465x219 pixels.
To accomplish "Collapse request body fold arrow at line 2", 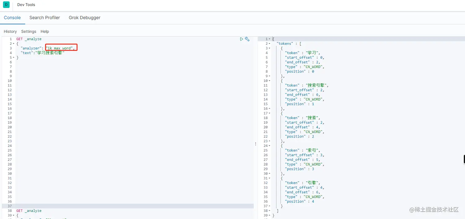I will [x=14, y=44].
